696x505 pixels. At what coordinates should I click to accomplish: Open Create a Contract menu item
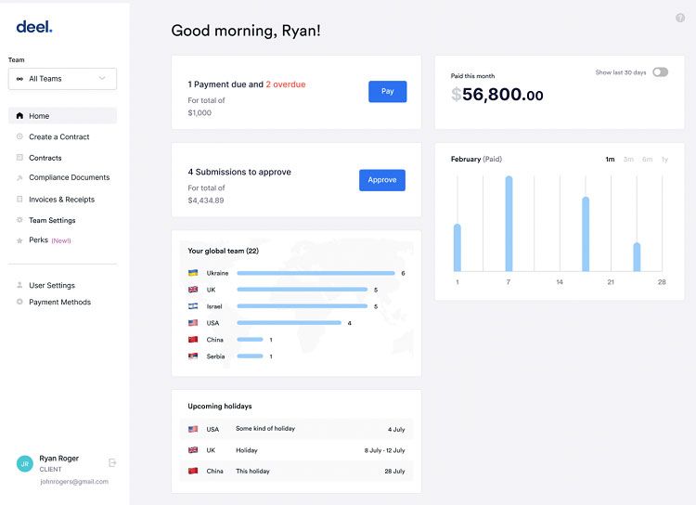[59, 136]
